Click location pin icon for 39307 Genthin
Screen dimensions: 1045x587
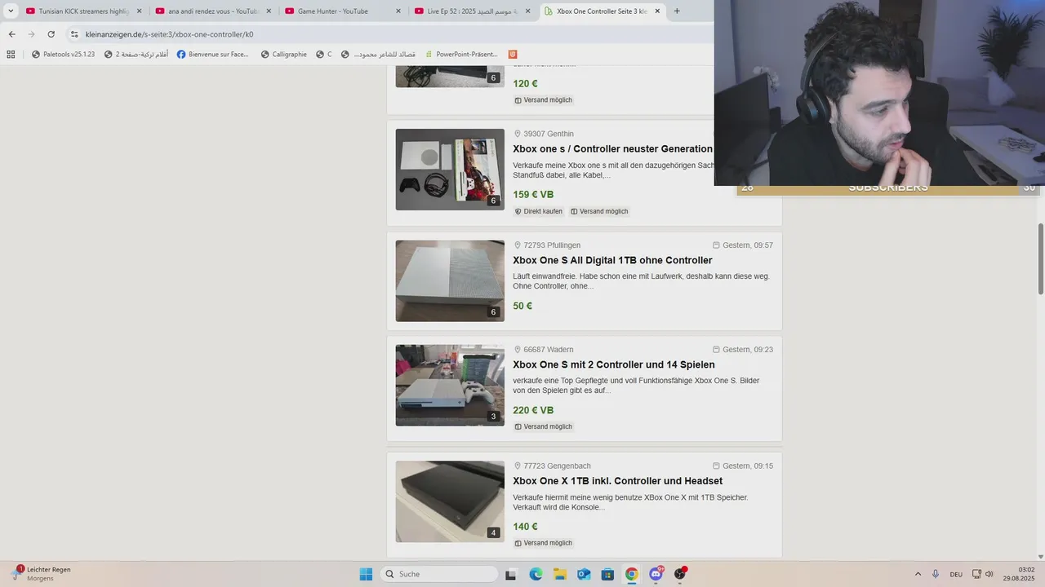[x=517, y=134]
